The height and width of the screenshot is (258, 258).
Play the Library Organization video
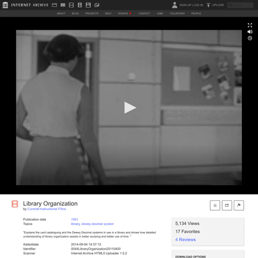[130, 108]
